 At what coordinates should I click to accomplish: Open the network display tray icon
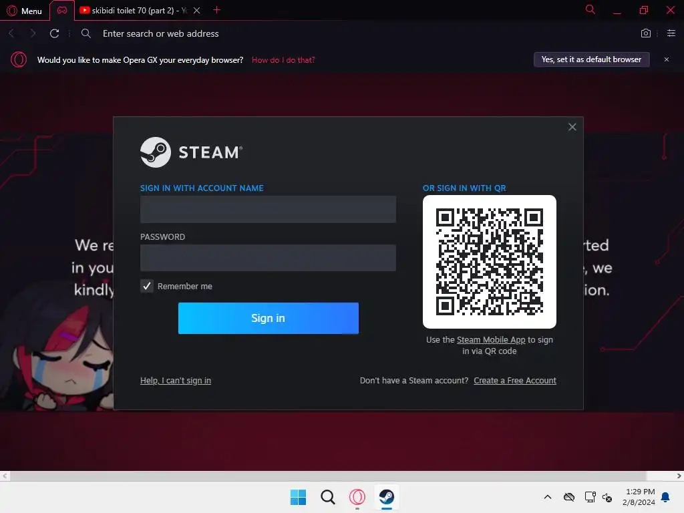[590, 497]
